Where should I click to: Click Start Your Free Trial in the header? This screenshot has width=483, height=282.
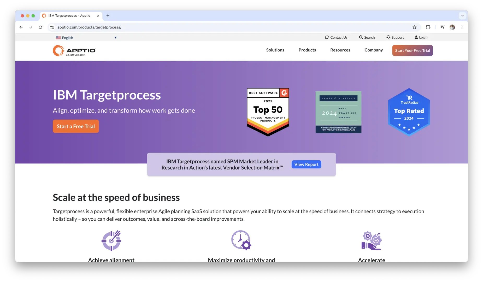(x=412, y=50)
